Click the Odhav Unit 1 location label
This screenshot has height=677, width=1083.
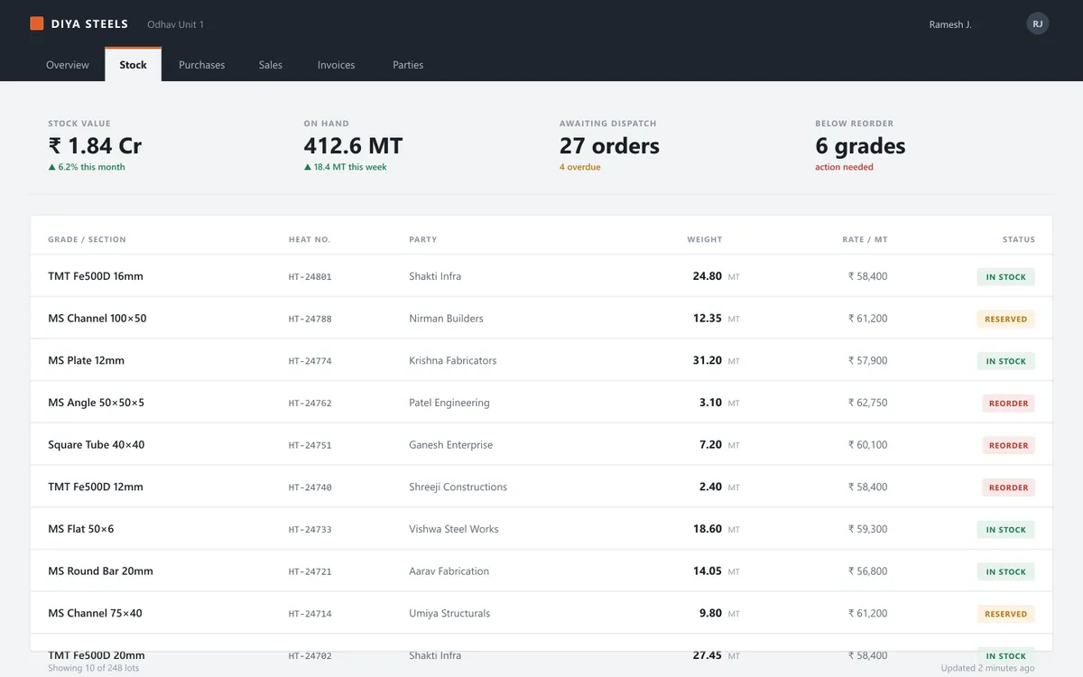coord(175,24)
